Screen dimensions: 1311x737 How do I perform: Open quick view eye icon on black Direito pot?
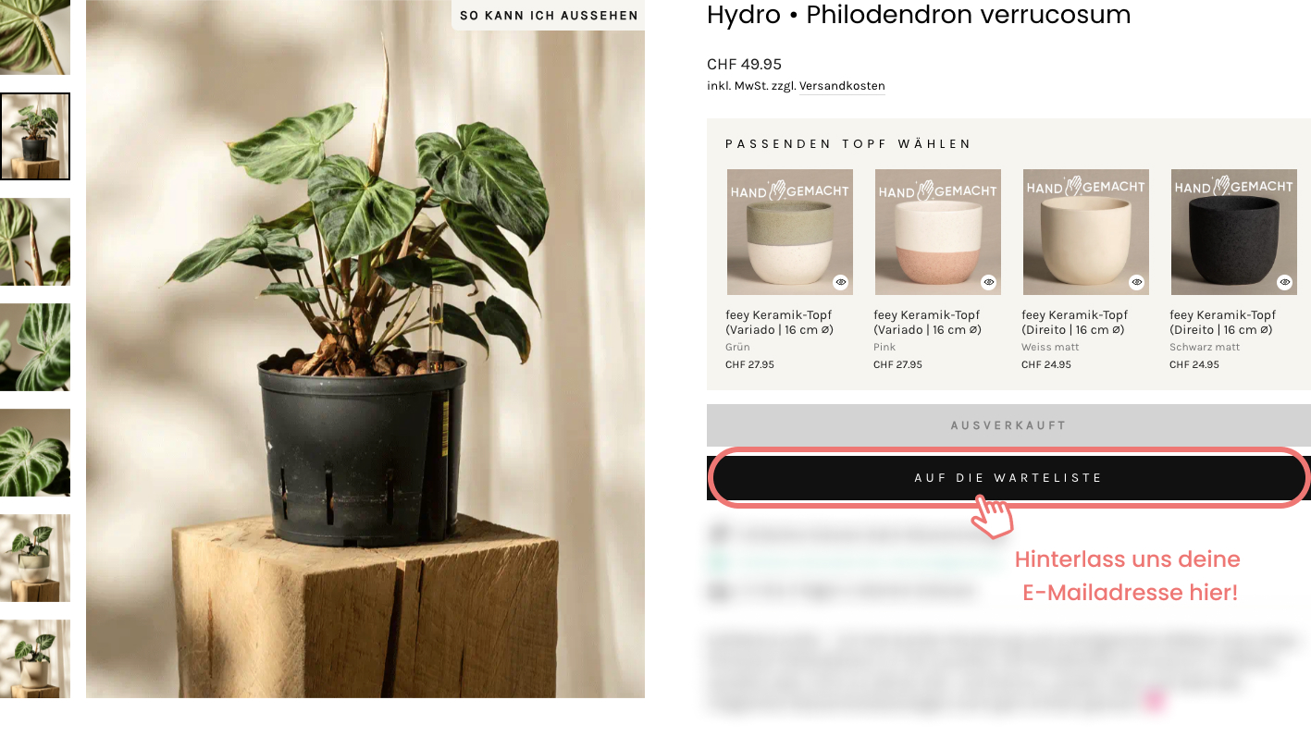coord(1284,282)
